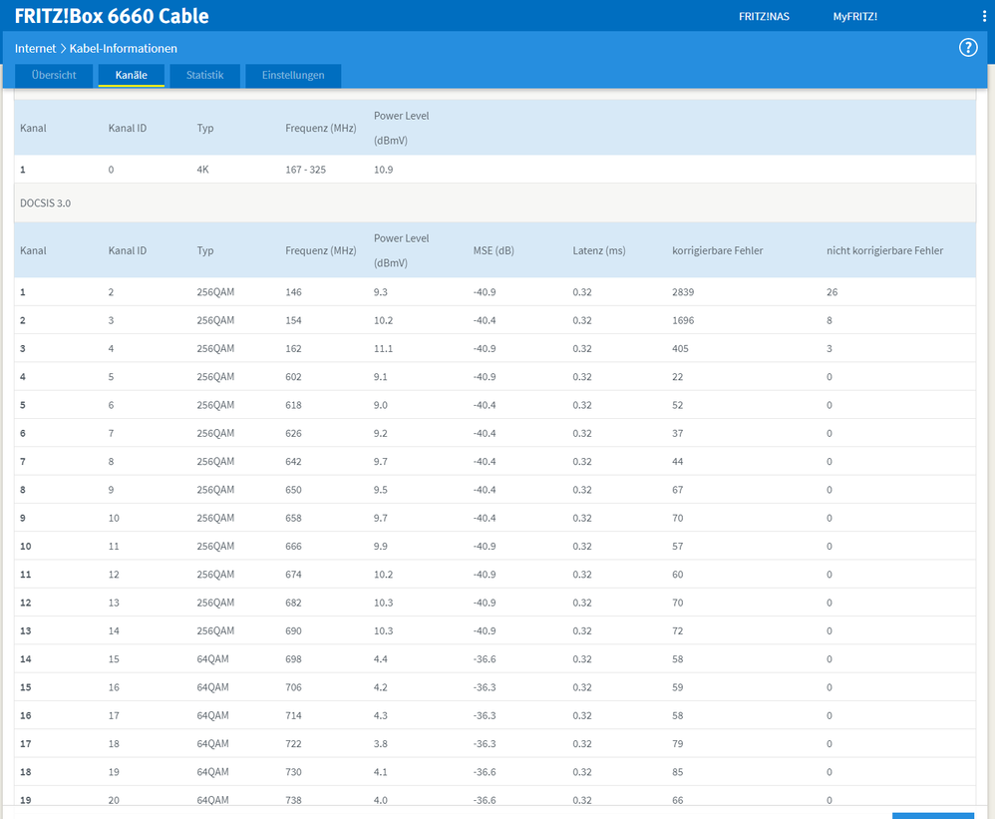Click the nicht korrigierbare Fehler column header
995x819 pixels.
pyautogui.click(x=884, y=250)
